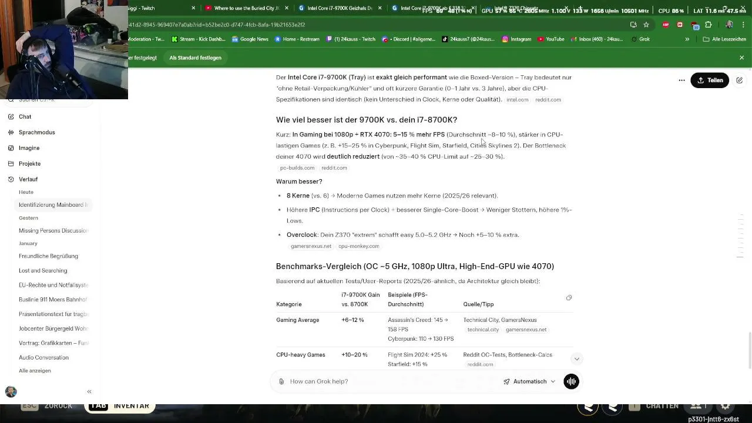
Task: Open 'Freundliche Begrüßung' conversation
Action: [48, 256]
